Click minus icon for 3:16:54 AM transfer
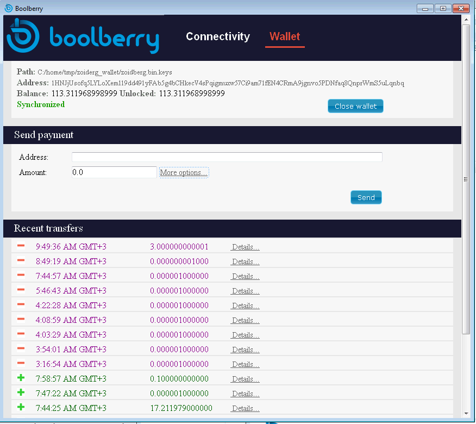Screen dimensions: 476x424 pos(21,363)
